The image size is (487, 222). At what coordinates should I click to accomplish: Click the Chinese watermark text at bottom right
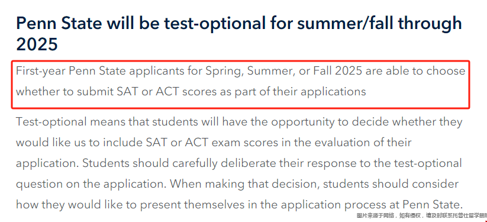(422, 215)
